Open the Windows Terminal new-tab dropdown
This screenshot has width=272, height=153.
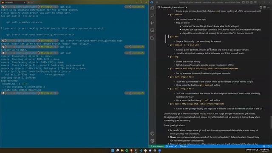pyautogui.click(x=32, y=3)
